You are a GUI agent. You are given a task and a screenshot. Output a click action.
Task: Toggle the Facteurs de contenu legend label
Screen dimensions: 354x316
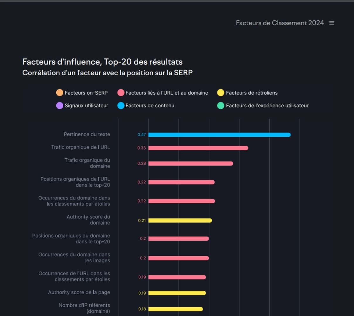pyautogui.click(x=150, y=106)
